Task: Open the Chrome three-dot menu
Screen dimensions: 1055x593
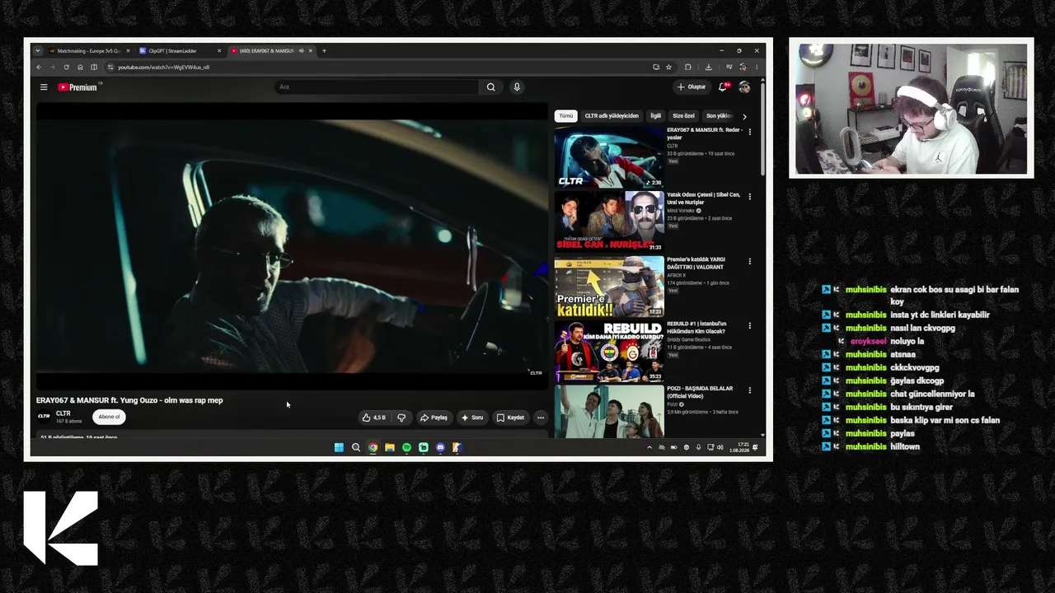Action: 756,68
